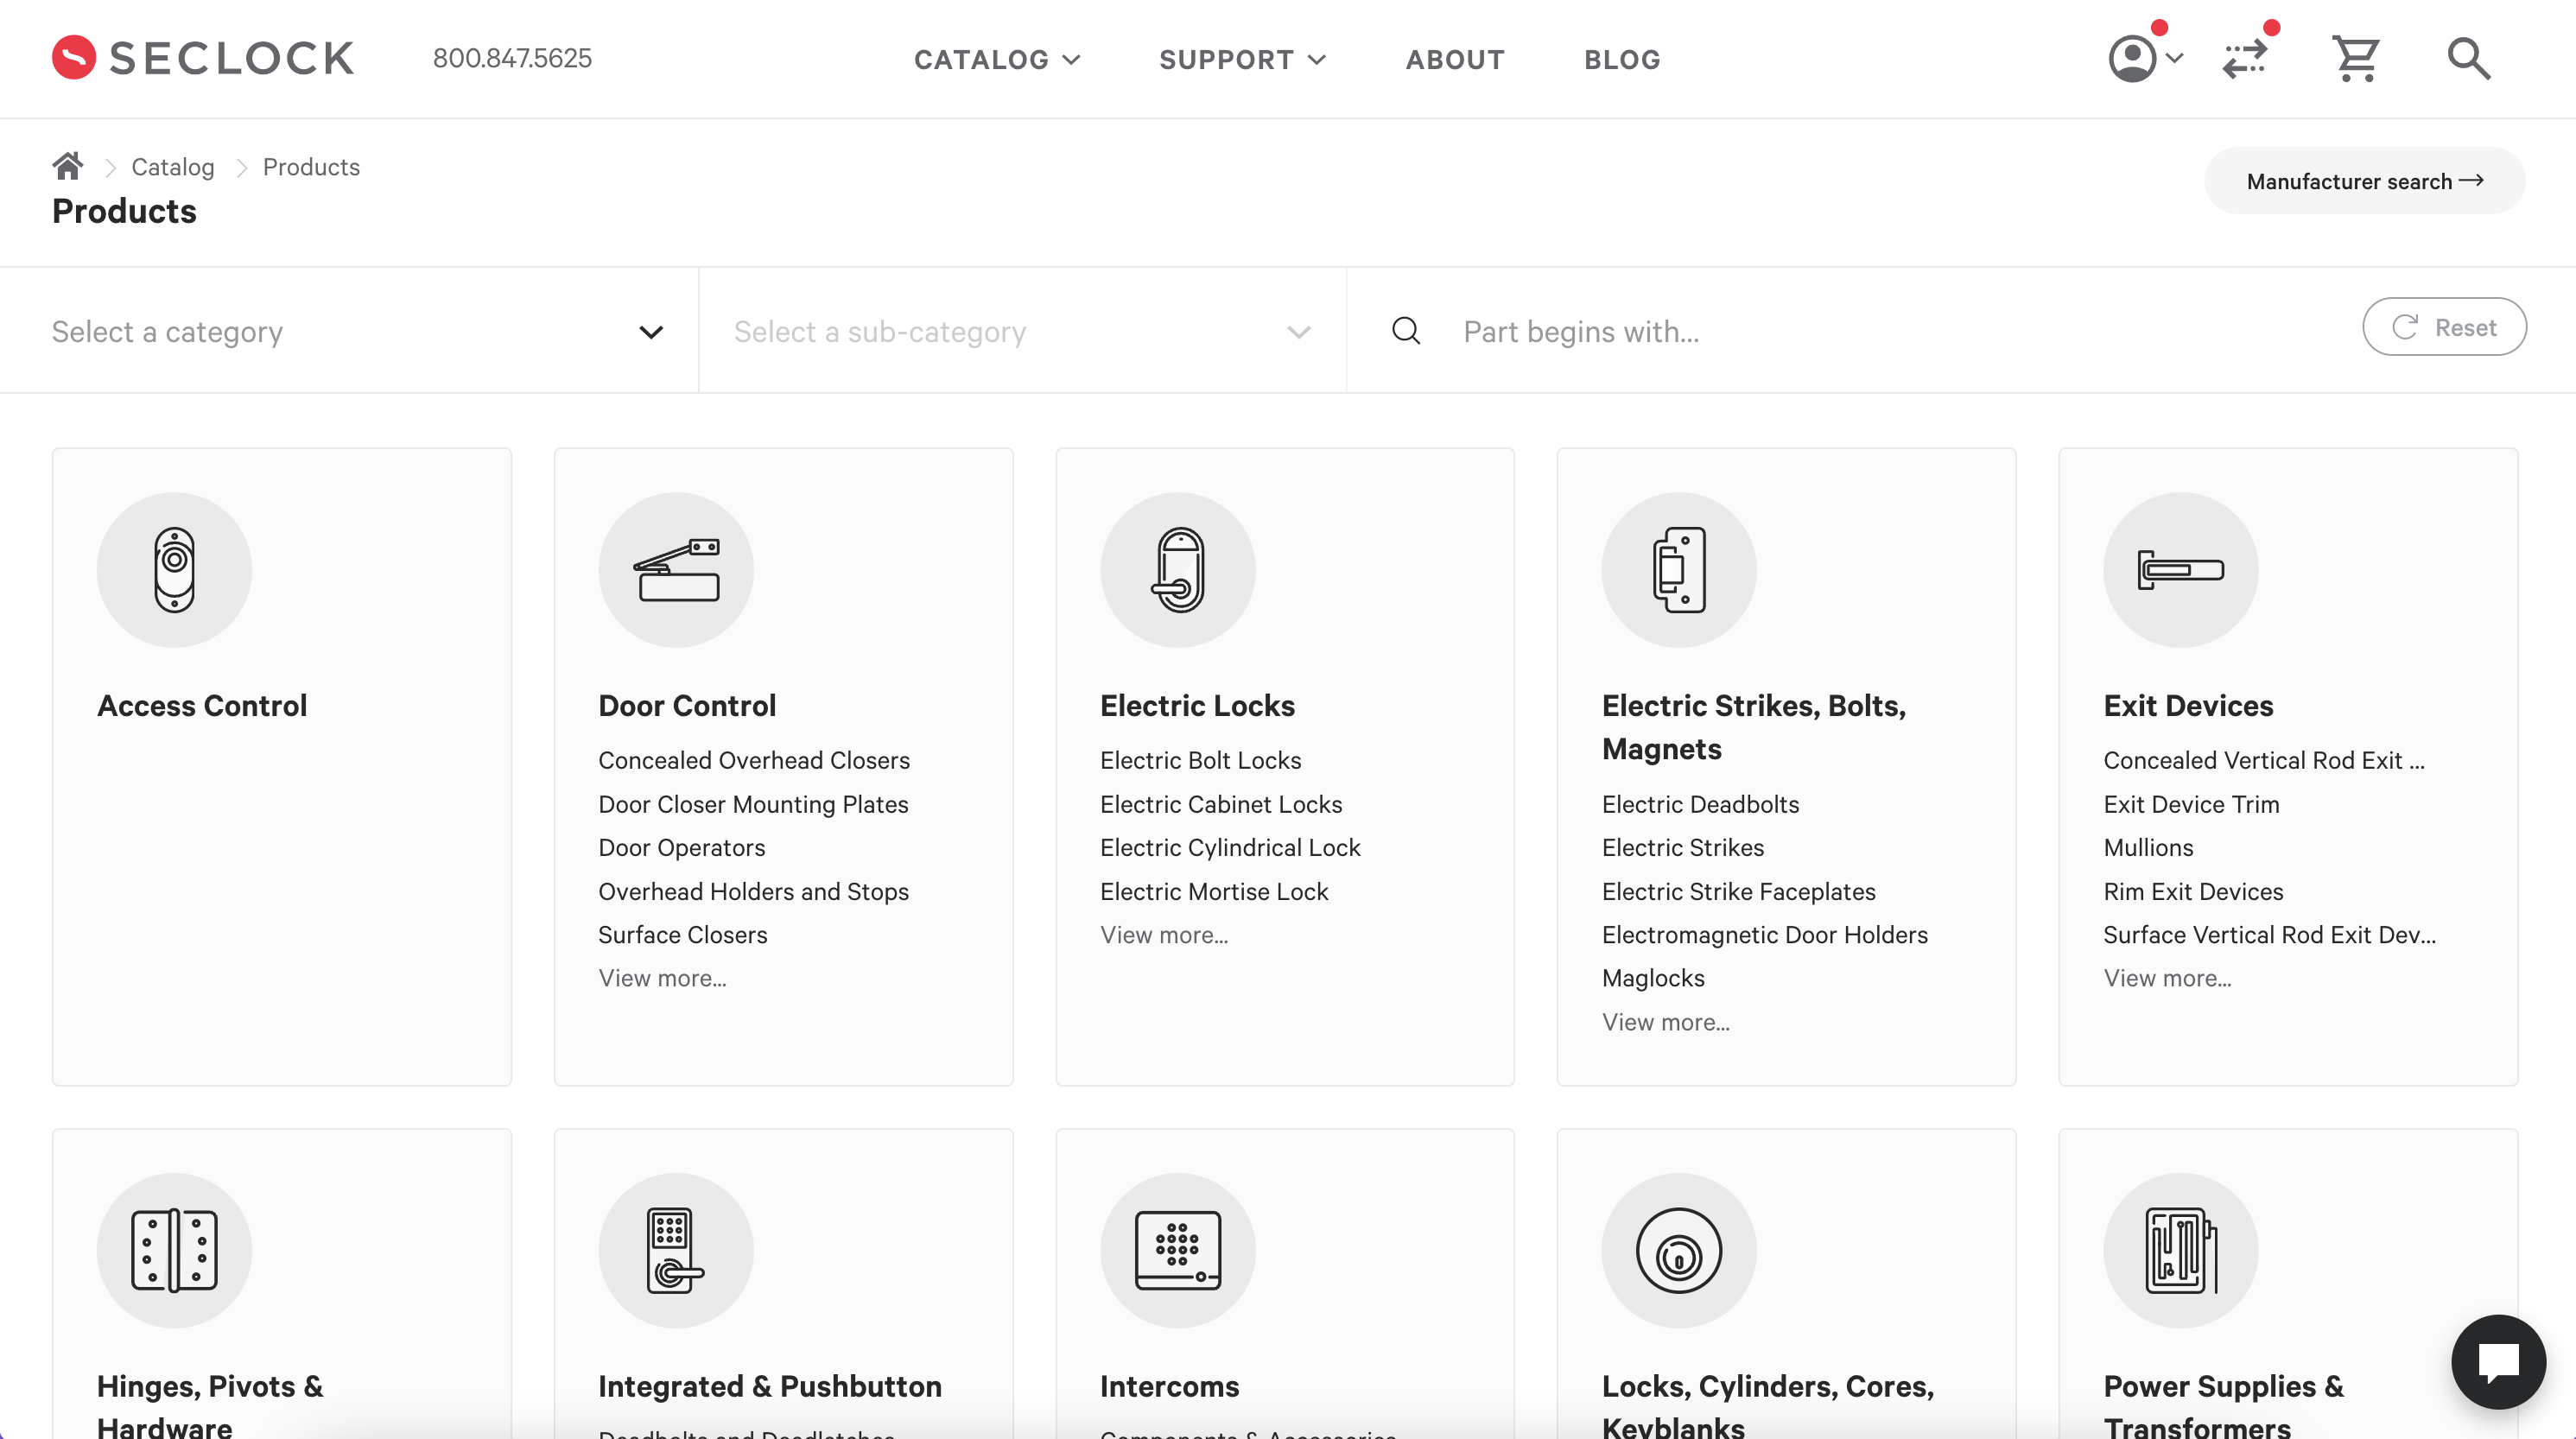Click the Intercoms panel icon
Screen dimensions: 2576x1439
[1178, 1250]
